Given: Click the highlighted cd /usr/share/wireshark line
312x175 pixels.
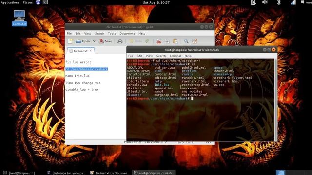Looking at the screenshot, I should (87, 69).
